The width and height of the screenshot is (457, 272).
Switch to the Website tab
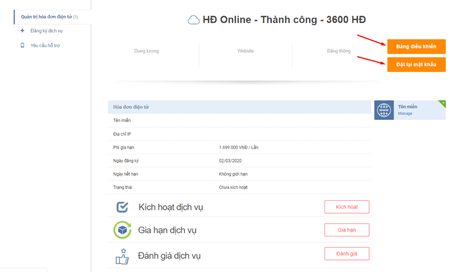246,51
